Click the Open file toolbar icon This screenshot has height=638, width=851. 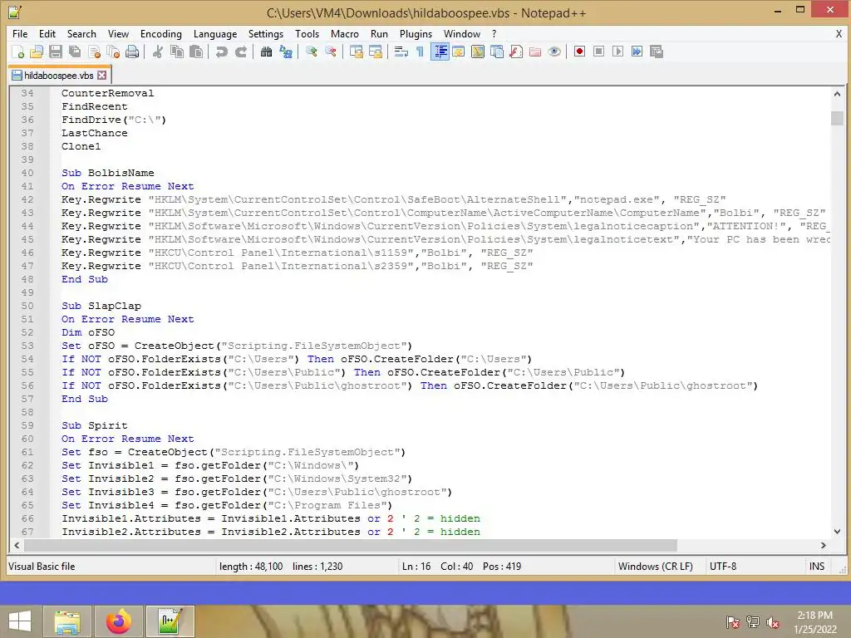37,52
